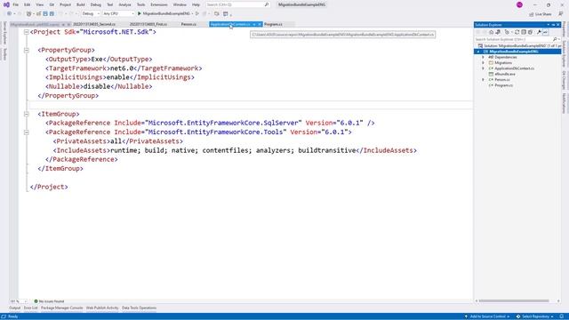Open the Any CPU platform dropdown
This screenshot has width=569, height=320.
(118, 14)
